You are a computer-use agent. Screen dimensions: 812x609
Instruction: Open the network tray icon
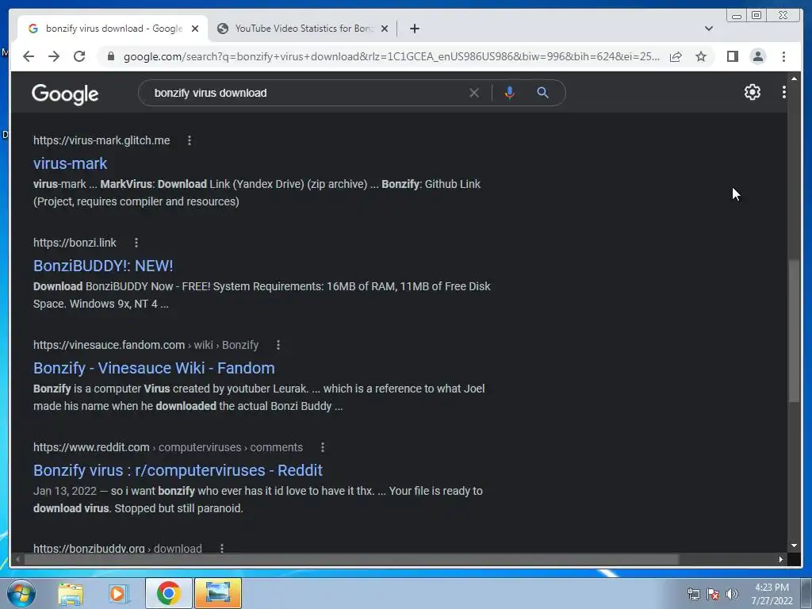[693, 594]
